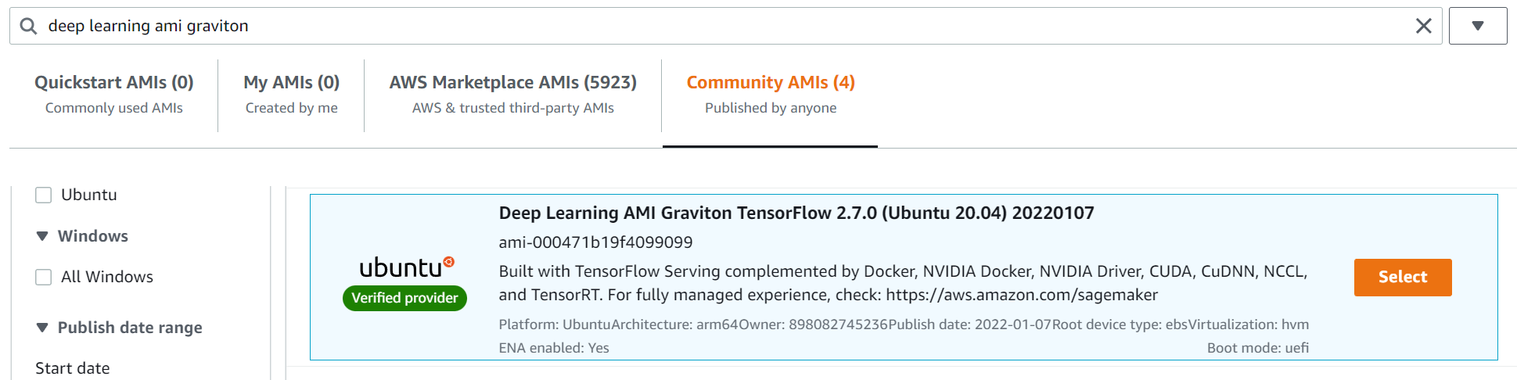
Task: Follow the aws.amazon.com/sagemaker URL
Action: point(1022,295)
